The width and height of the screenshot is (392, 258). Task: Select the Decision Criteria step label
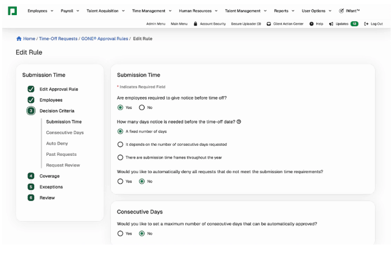click(x=57, y=111)
